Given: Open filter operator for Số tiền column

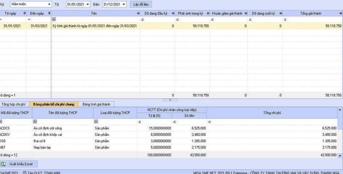Looking at the screenshot, I should coord(175,122).
